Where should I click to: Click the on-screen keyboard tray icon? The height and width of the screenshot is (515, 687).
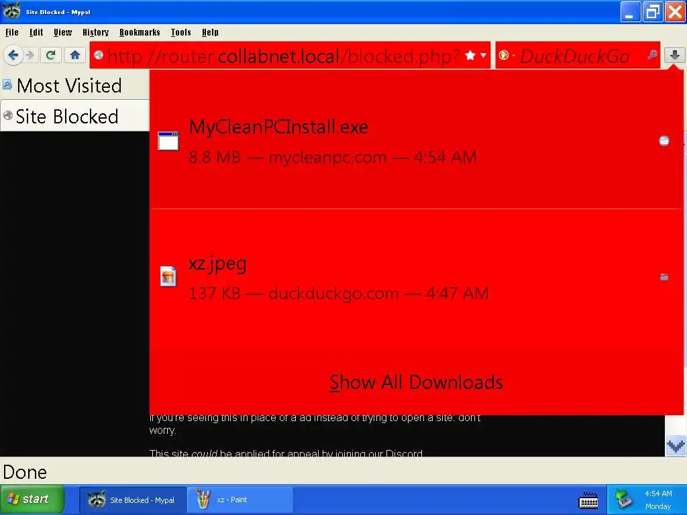point(588,500)
